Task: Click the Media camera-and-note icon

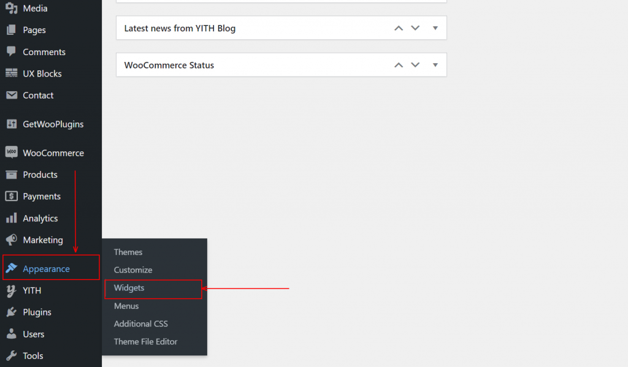Action: [x=11, y=8]
